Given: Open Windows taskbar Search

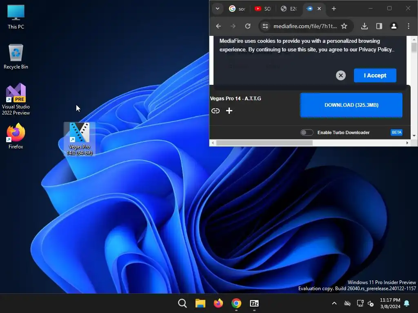Looking at the screenshot, I should (182, 303).
